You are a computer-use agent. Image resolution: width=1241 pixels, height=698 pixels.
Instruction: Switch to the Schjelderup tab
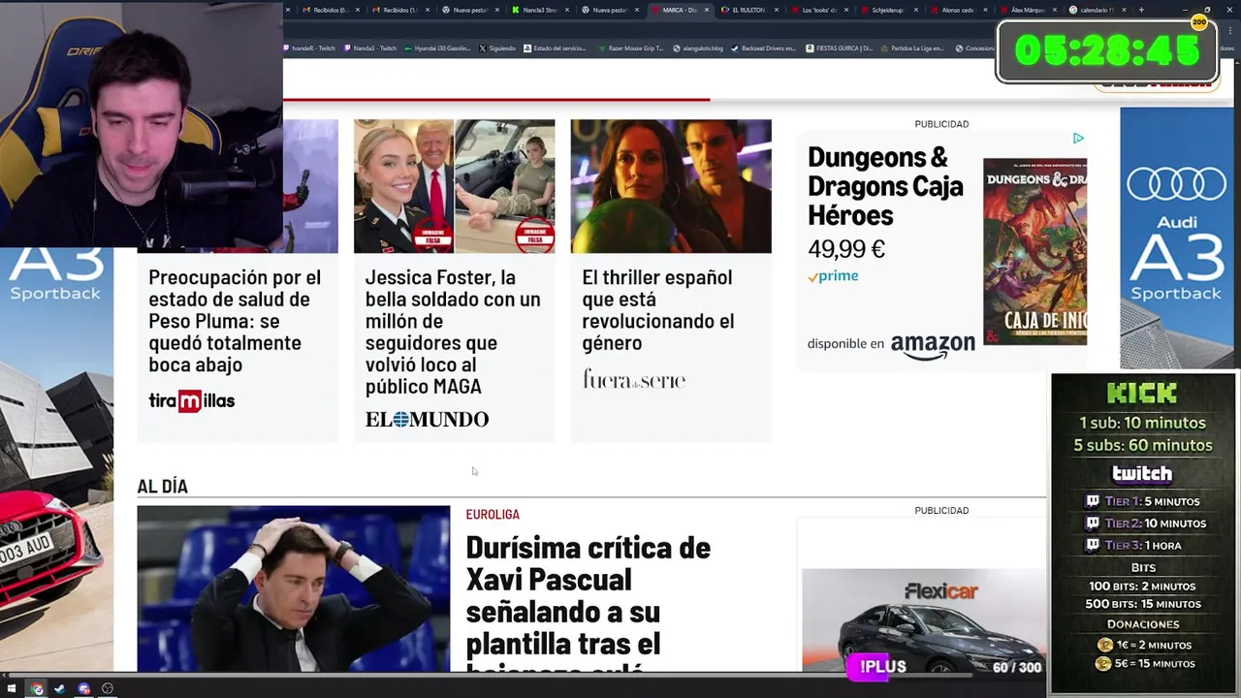tap(888, 10)
